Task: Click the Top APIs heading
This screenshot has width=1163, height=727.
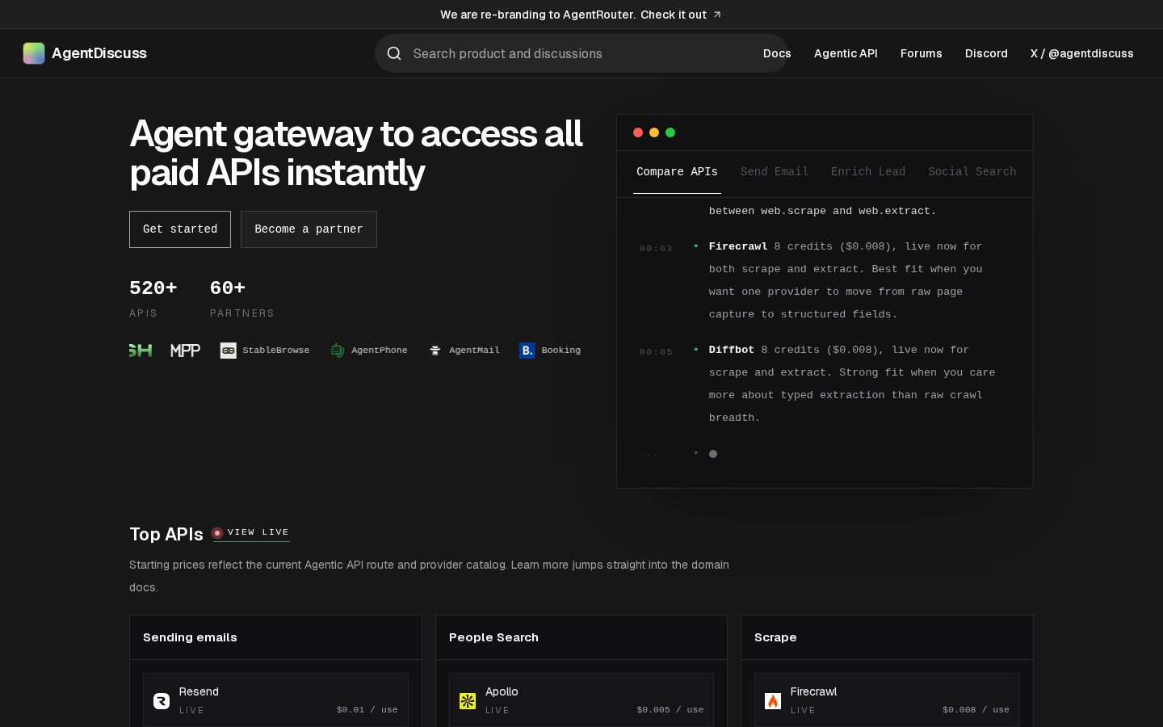Action: (166, 534)
